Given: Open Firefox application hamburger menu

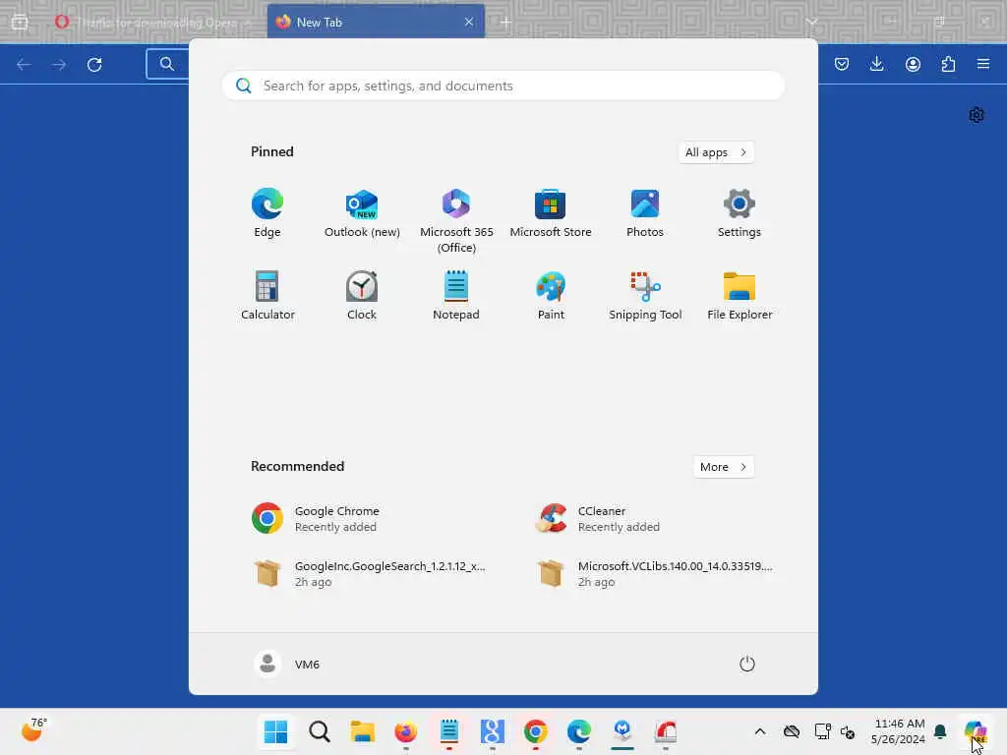Looking at the screenshot, I should 983,64.
